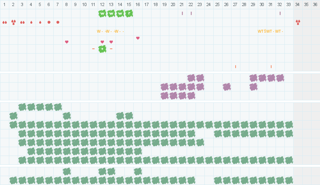Click the triple blood drop on day 34
The image size is (320, 185).
pos(298,22)
